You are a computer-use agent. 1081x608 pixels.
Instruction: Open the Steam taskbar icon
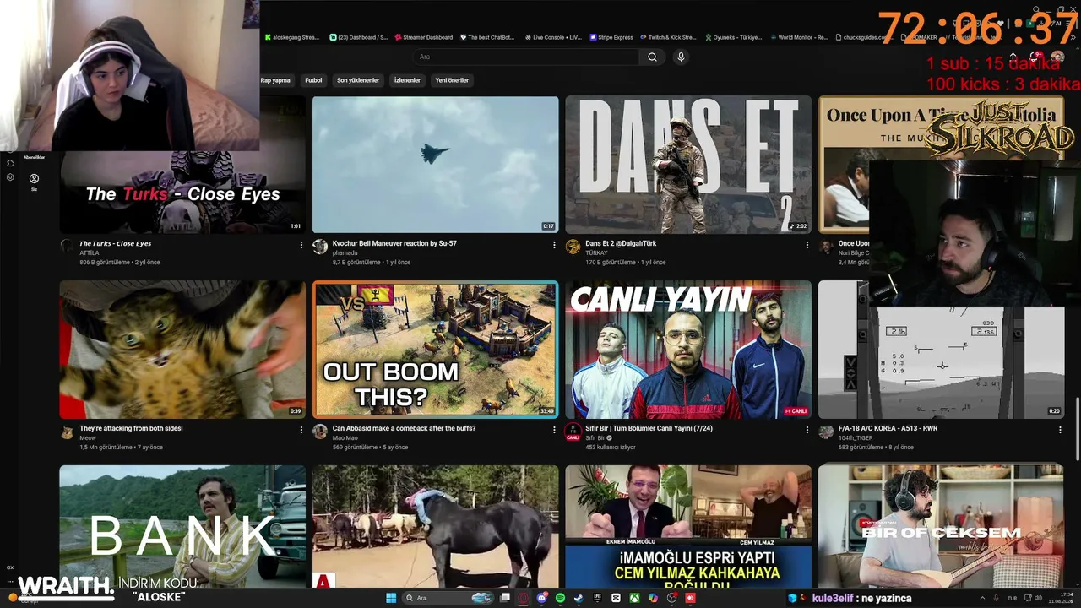tap(579, 598)
